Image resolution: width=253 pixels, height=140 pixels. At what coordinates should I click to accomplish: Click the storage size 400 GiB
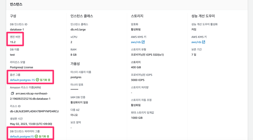click(x=136, y=67)
